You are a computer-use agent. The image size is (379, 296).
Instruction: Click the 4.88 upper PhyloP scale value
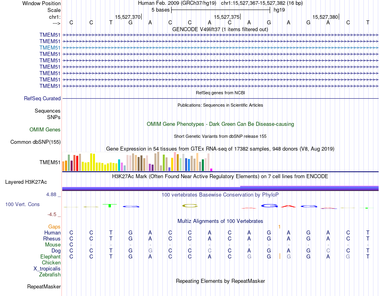pyautogui.click(x=51, y=195)
